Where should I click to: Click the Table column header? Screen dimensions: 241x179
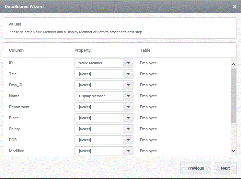click(145, 50)
